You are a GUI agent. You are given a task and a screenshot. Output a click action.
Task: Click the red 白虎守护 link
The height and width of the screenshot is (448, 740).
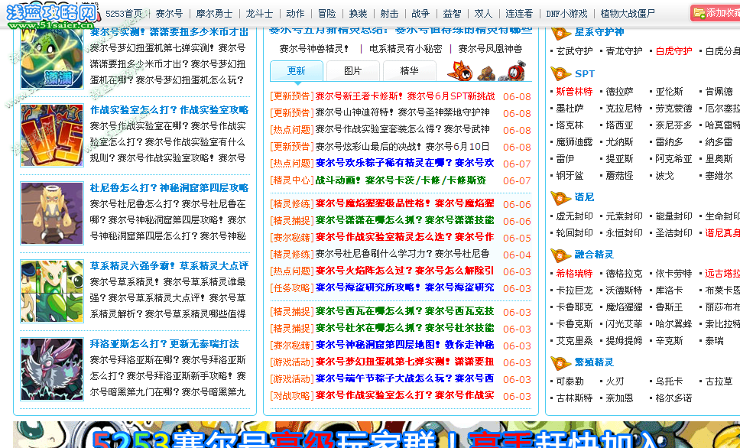[x=673, y=51]
